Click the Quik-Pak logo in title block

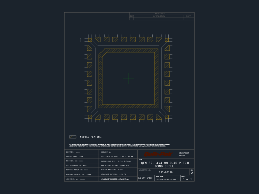[x=158, y=154]
